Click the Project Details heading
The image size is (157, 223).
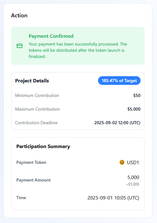pos(32,81)
